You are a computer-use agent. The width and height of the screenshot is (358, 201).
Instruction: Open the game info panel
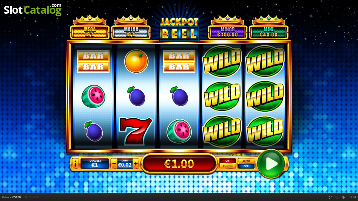coord(75,163)
